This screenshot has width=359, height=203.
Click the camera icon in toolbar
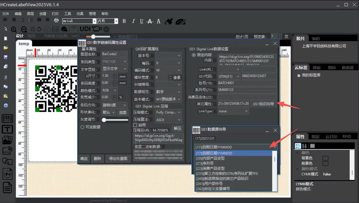(x=97, y=29)
